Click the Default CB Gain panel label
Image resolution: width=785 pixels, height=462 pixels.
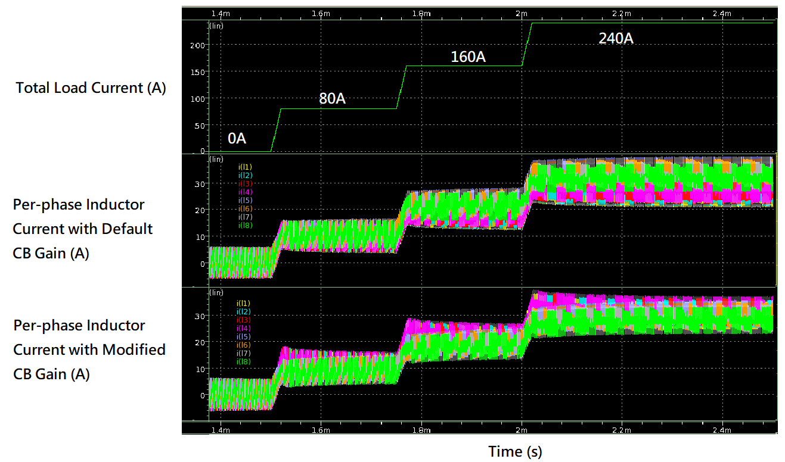click(83, 229)
